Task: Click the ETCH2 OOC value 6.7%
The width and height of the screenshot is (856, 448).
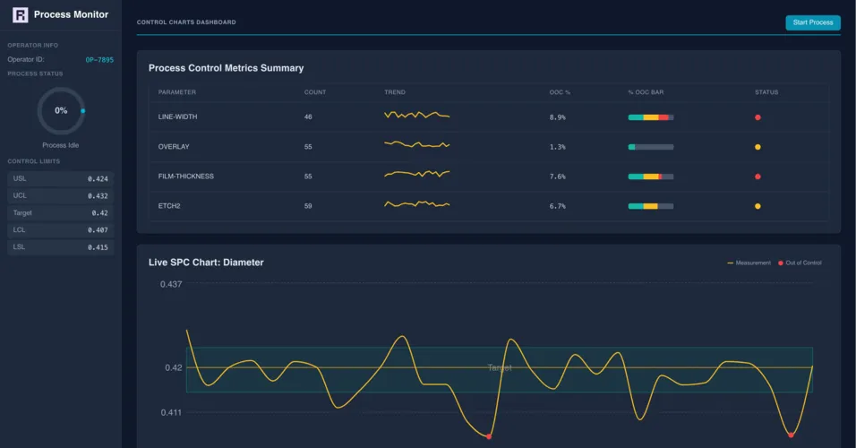Action: (557, 206)
